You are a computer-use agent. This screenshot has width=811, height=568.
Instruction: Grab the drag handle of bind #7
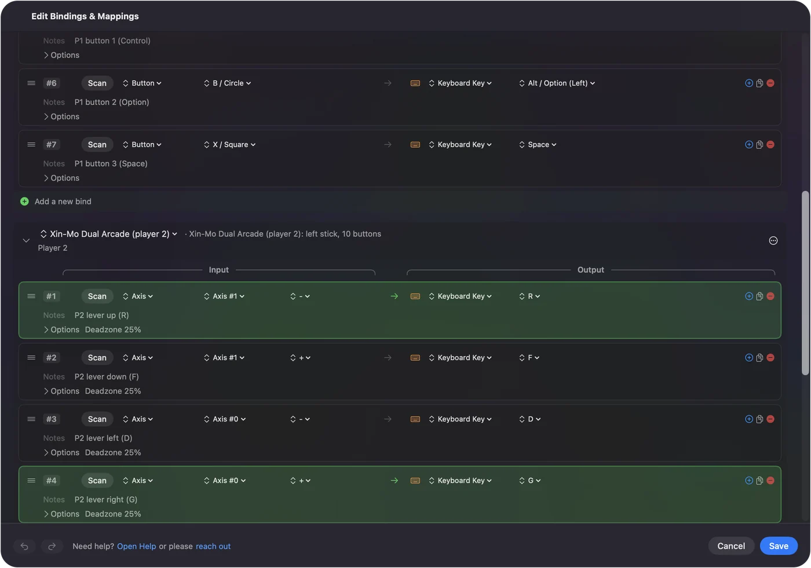[x=31, y=145]
